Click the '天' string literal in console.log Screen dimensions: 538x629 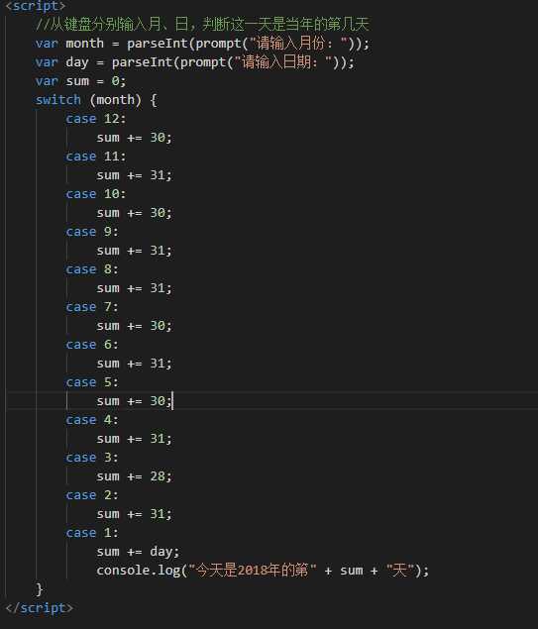point(400,571)
